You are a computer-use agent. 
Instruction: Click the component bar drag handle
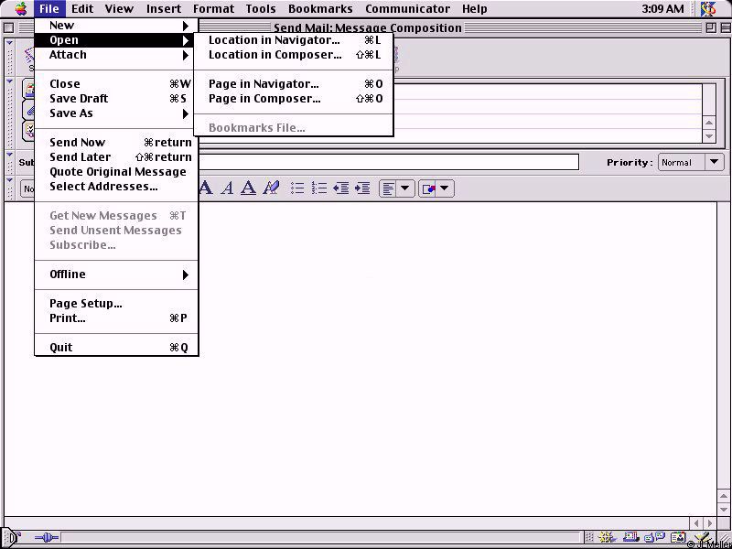click(x=589, y=538)
